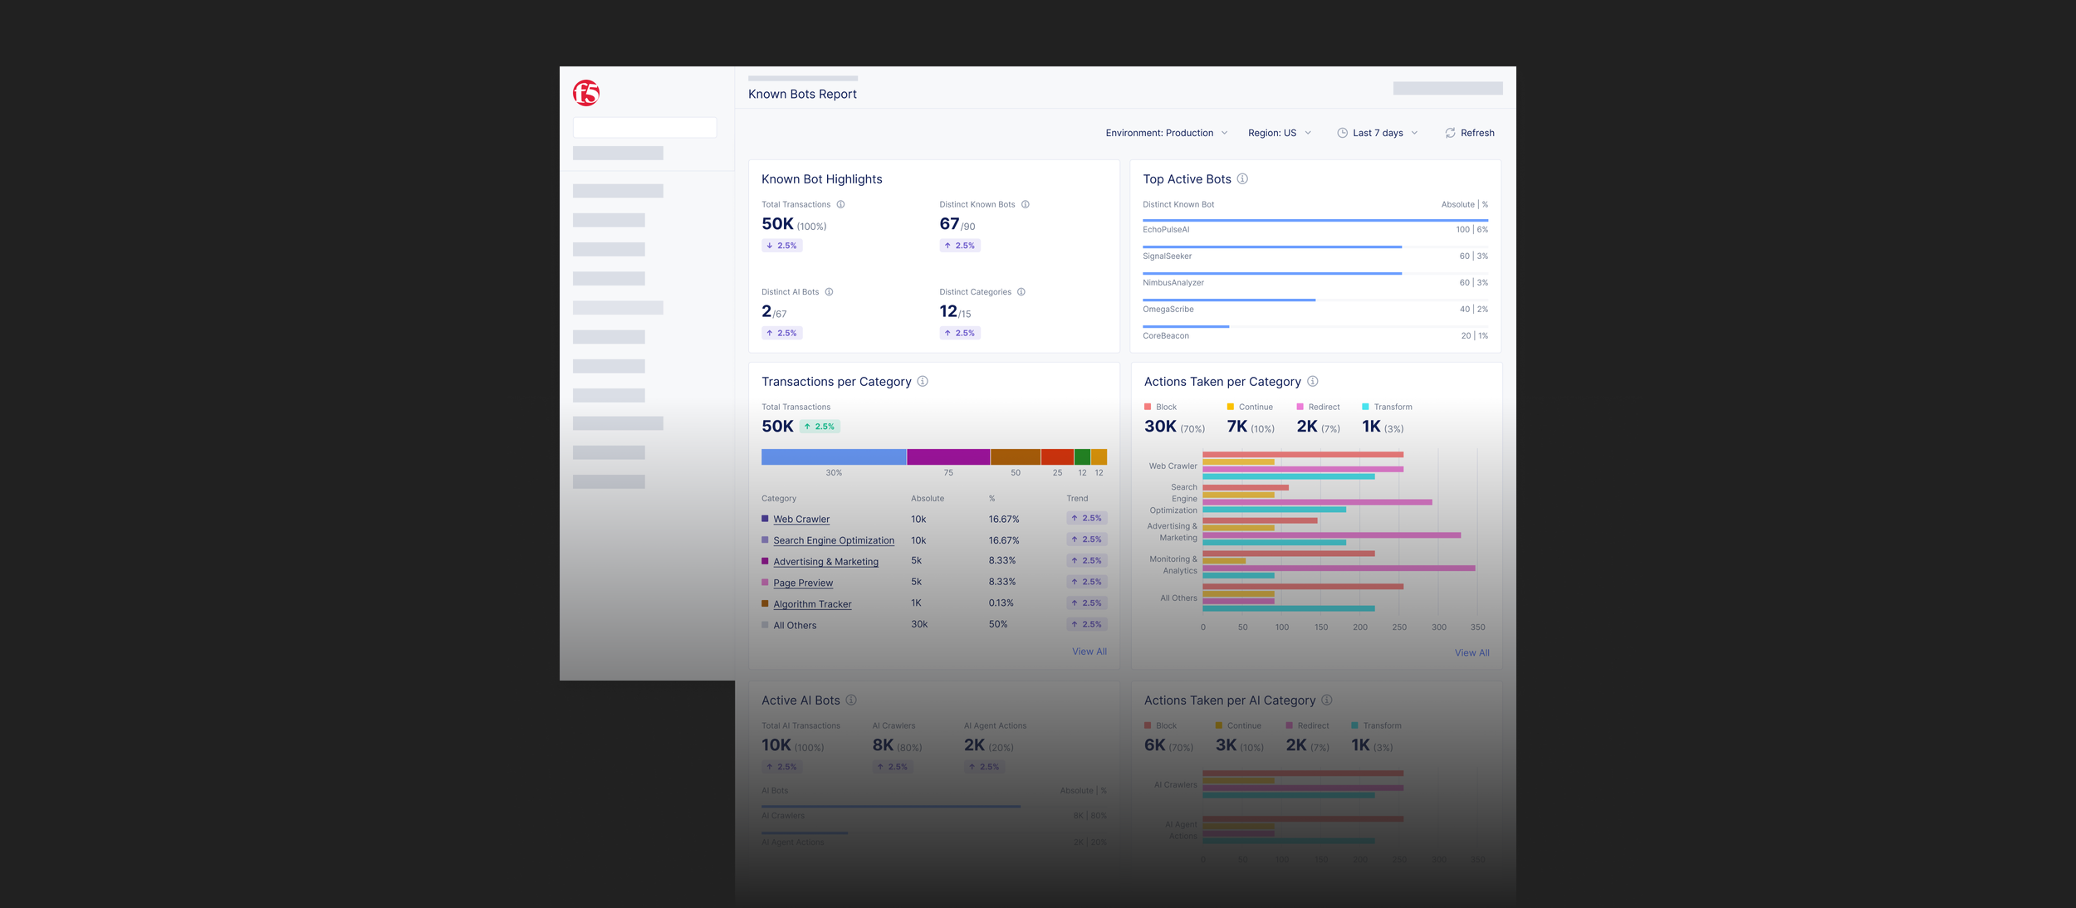Open the Environment: Production dropdown
Screen dimensions: 2076x908
pyautogui.click(x=1167, y=133)
